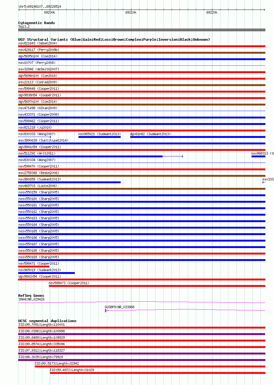Select nssv550169 (Sharp2005) label
274x385 pixels.
[39, 257]
